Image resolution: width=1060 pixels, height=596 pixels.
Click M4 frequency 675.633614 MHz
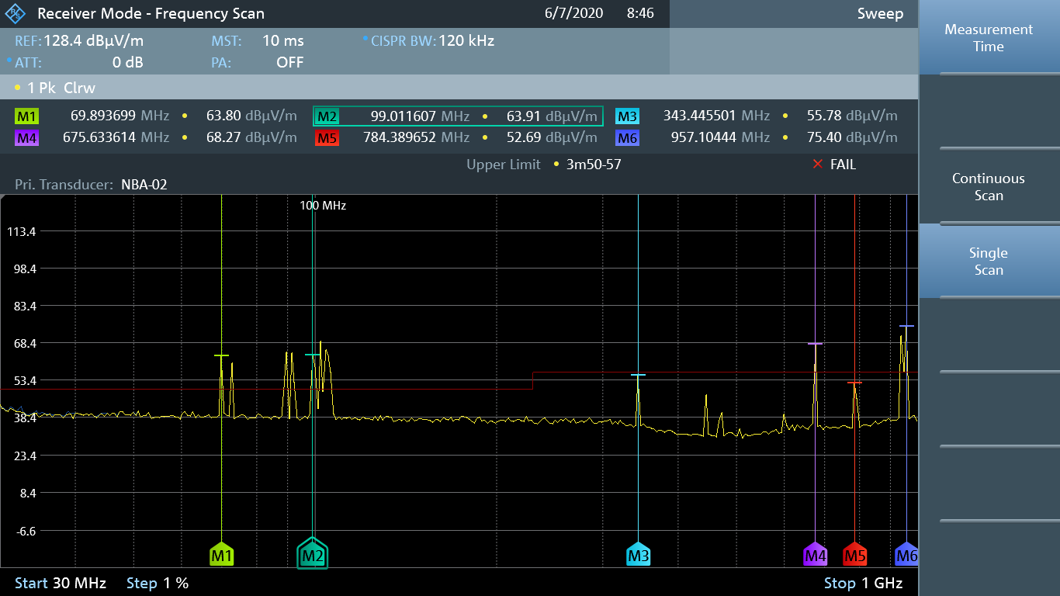(x=116, y=137)
